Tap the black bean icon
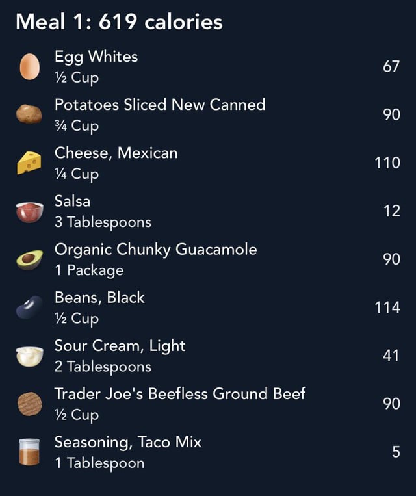The image size is (416, 496). coord(29,307)
